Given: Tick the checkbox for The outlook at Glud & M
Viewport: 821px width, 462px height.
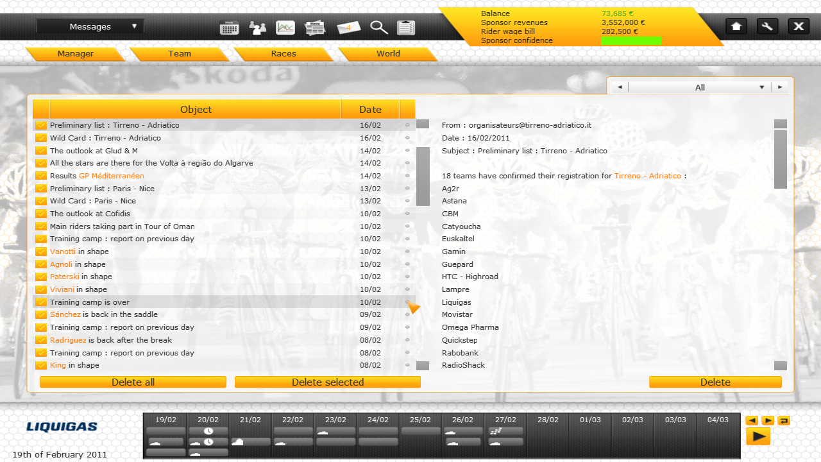Looking at the screenshot, I should click(41, 151).
